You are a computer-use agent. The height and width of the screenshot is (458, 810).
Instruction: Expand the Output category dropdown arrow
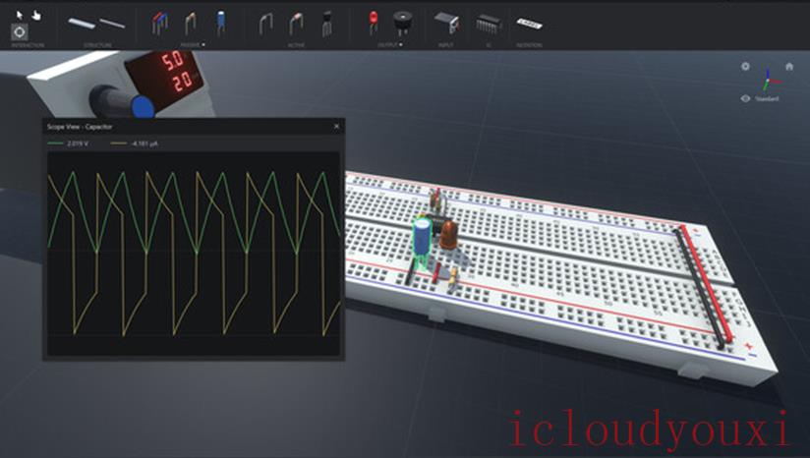(401, 45)
